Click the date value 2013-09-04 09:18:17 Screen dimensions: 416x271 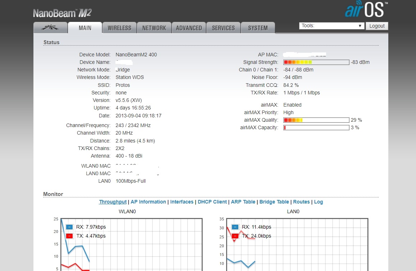pyautogui.click(x=138, y=116)
